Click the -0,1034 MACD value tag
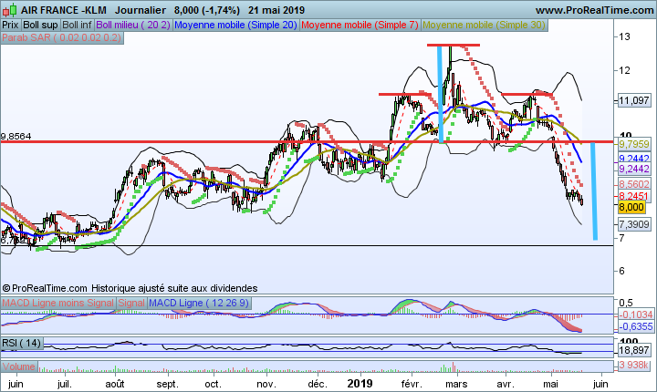Image resolution: width=657 pixels, height=392 pixels. click(636, 315)
